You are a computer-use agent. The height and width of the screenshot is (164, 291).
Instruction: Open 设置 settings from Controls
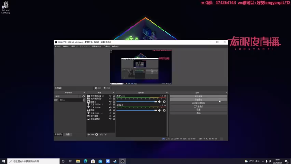199,110
